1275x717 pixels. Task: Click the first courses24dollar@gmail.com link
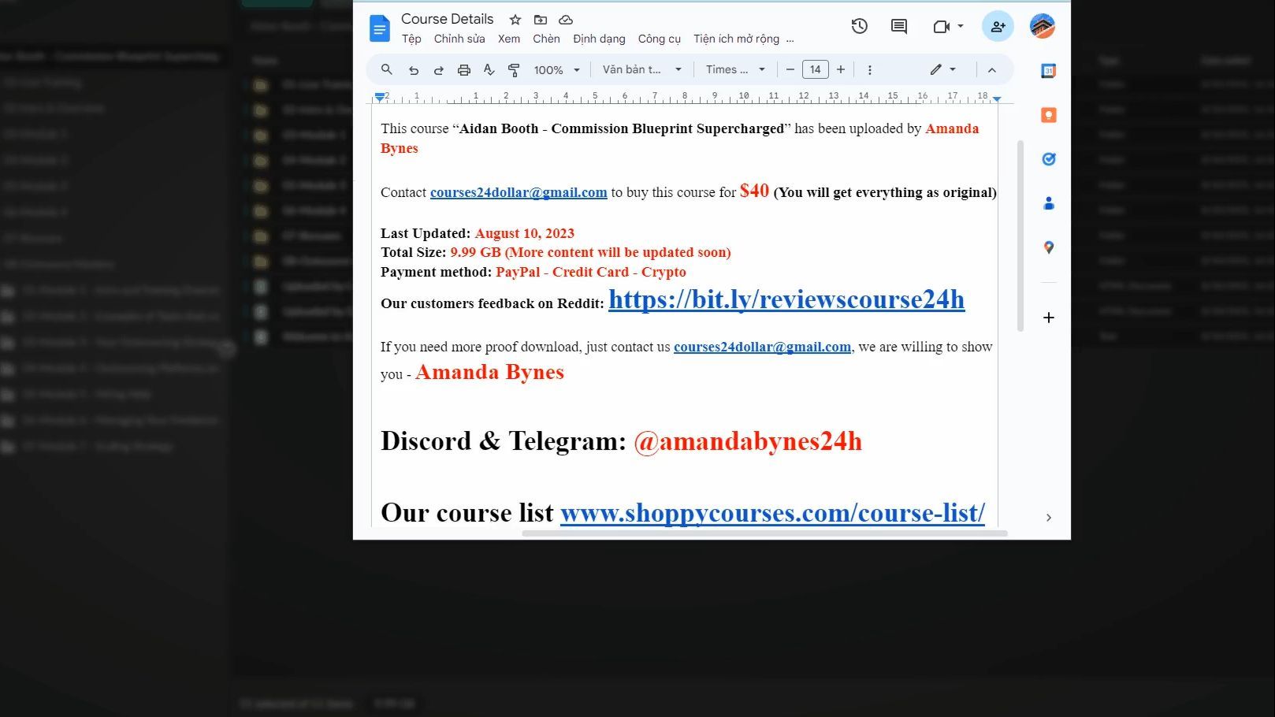click(519, 192)
